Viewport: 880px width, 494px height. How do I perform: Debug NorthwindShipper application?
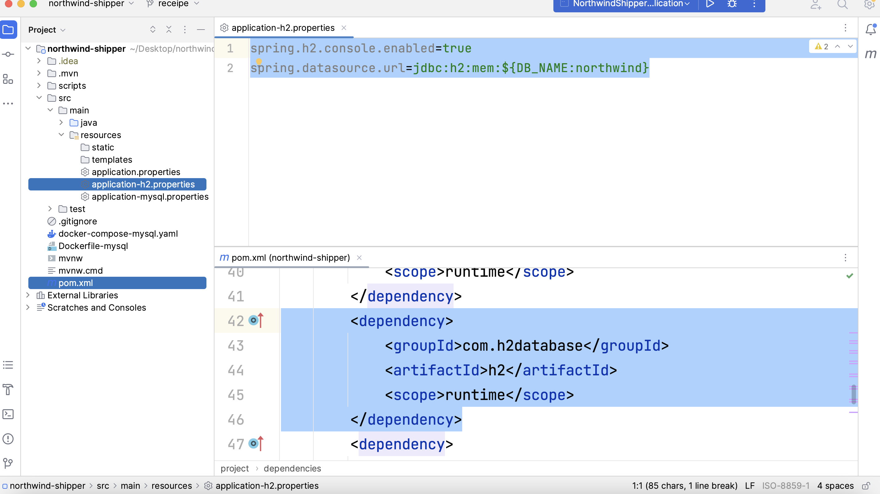[732, 4]
